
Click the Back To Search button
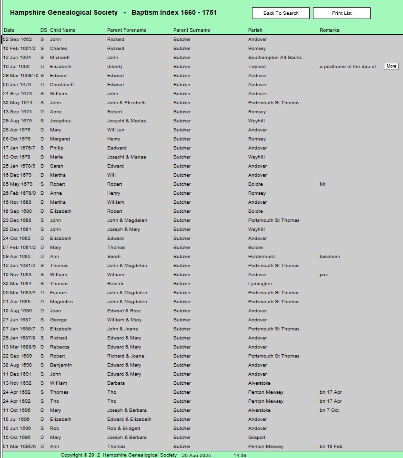[281, 13]
